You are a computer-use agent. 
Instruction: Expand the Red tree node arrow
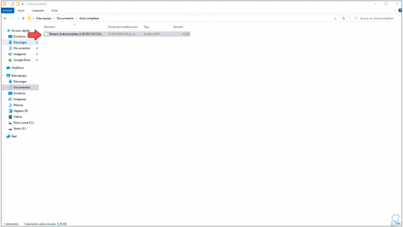click(4, 136)
